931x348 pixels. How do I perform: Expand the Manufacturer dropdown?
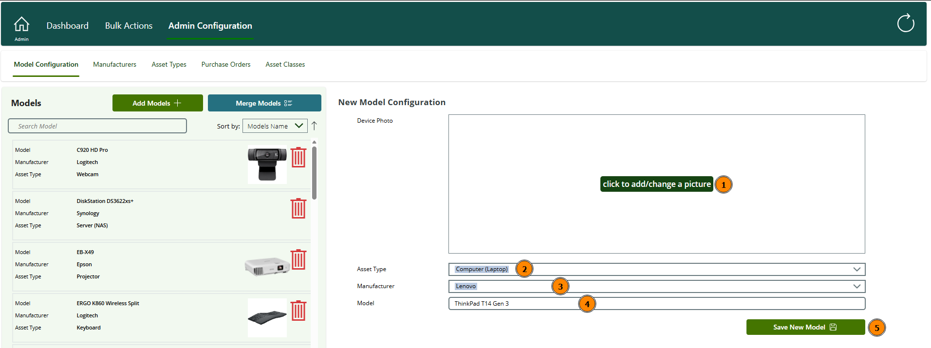tap(857, 286)
